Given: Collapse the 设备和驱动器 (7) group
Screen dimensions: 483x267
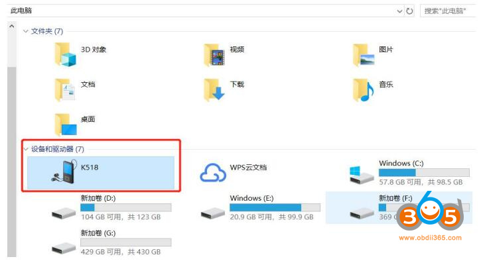Looking at the screenshot, I should click(26, 149).
